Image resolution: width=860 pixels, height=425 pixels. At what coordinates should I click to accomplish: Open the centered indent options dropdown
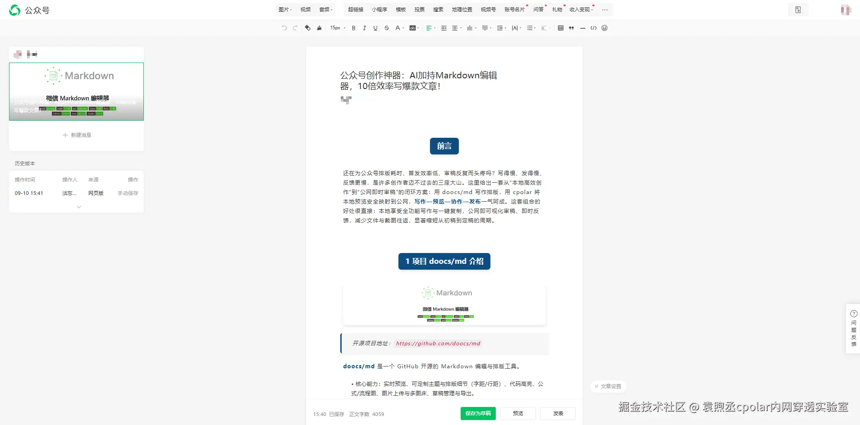(457, 28)
